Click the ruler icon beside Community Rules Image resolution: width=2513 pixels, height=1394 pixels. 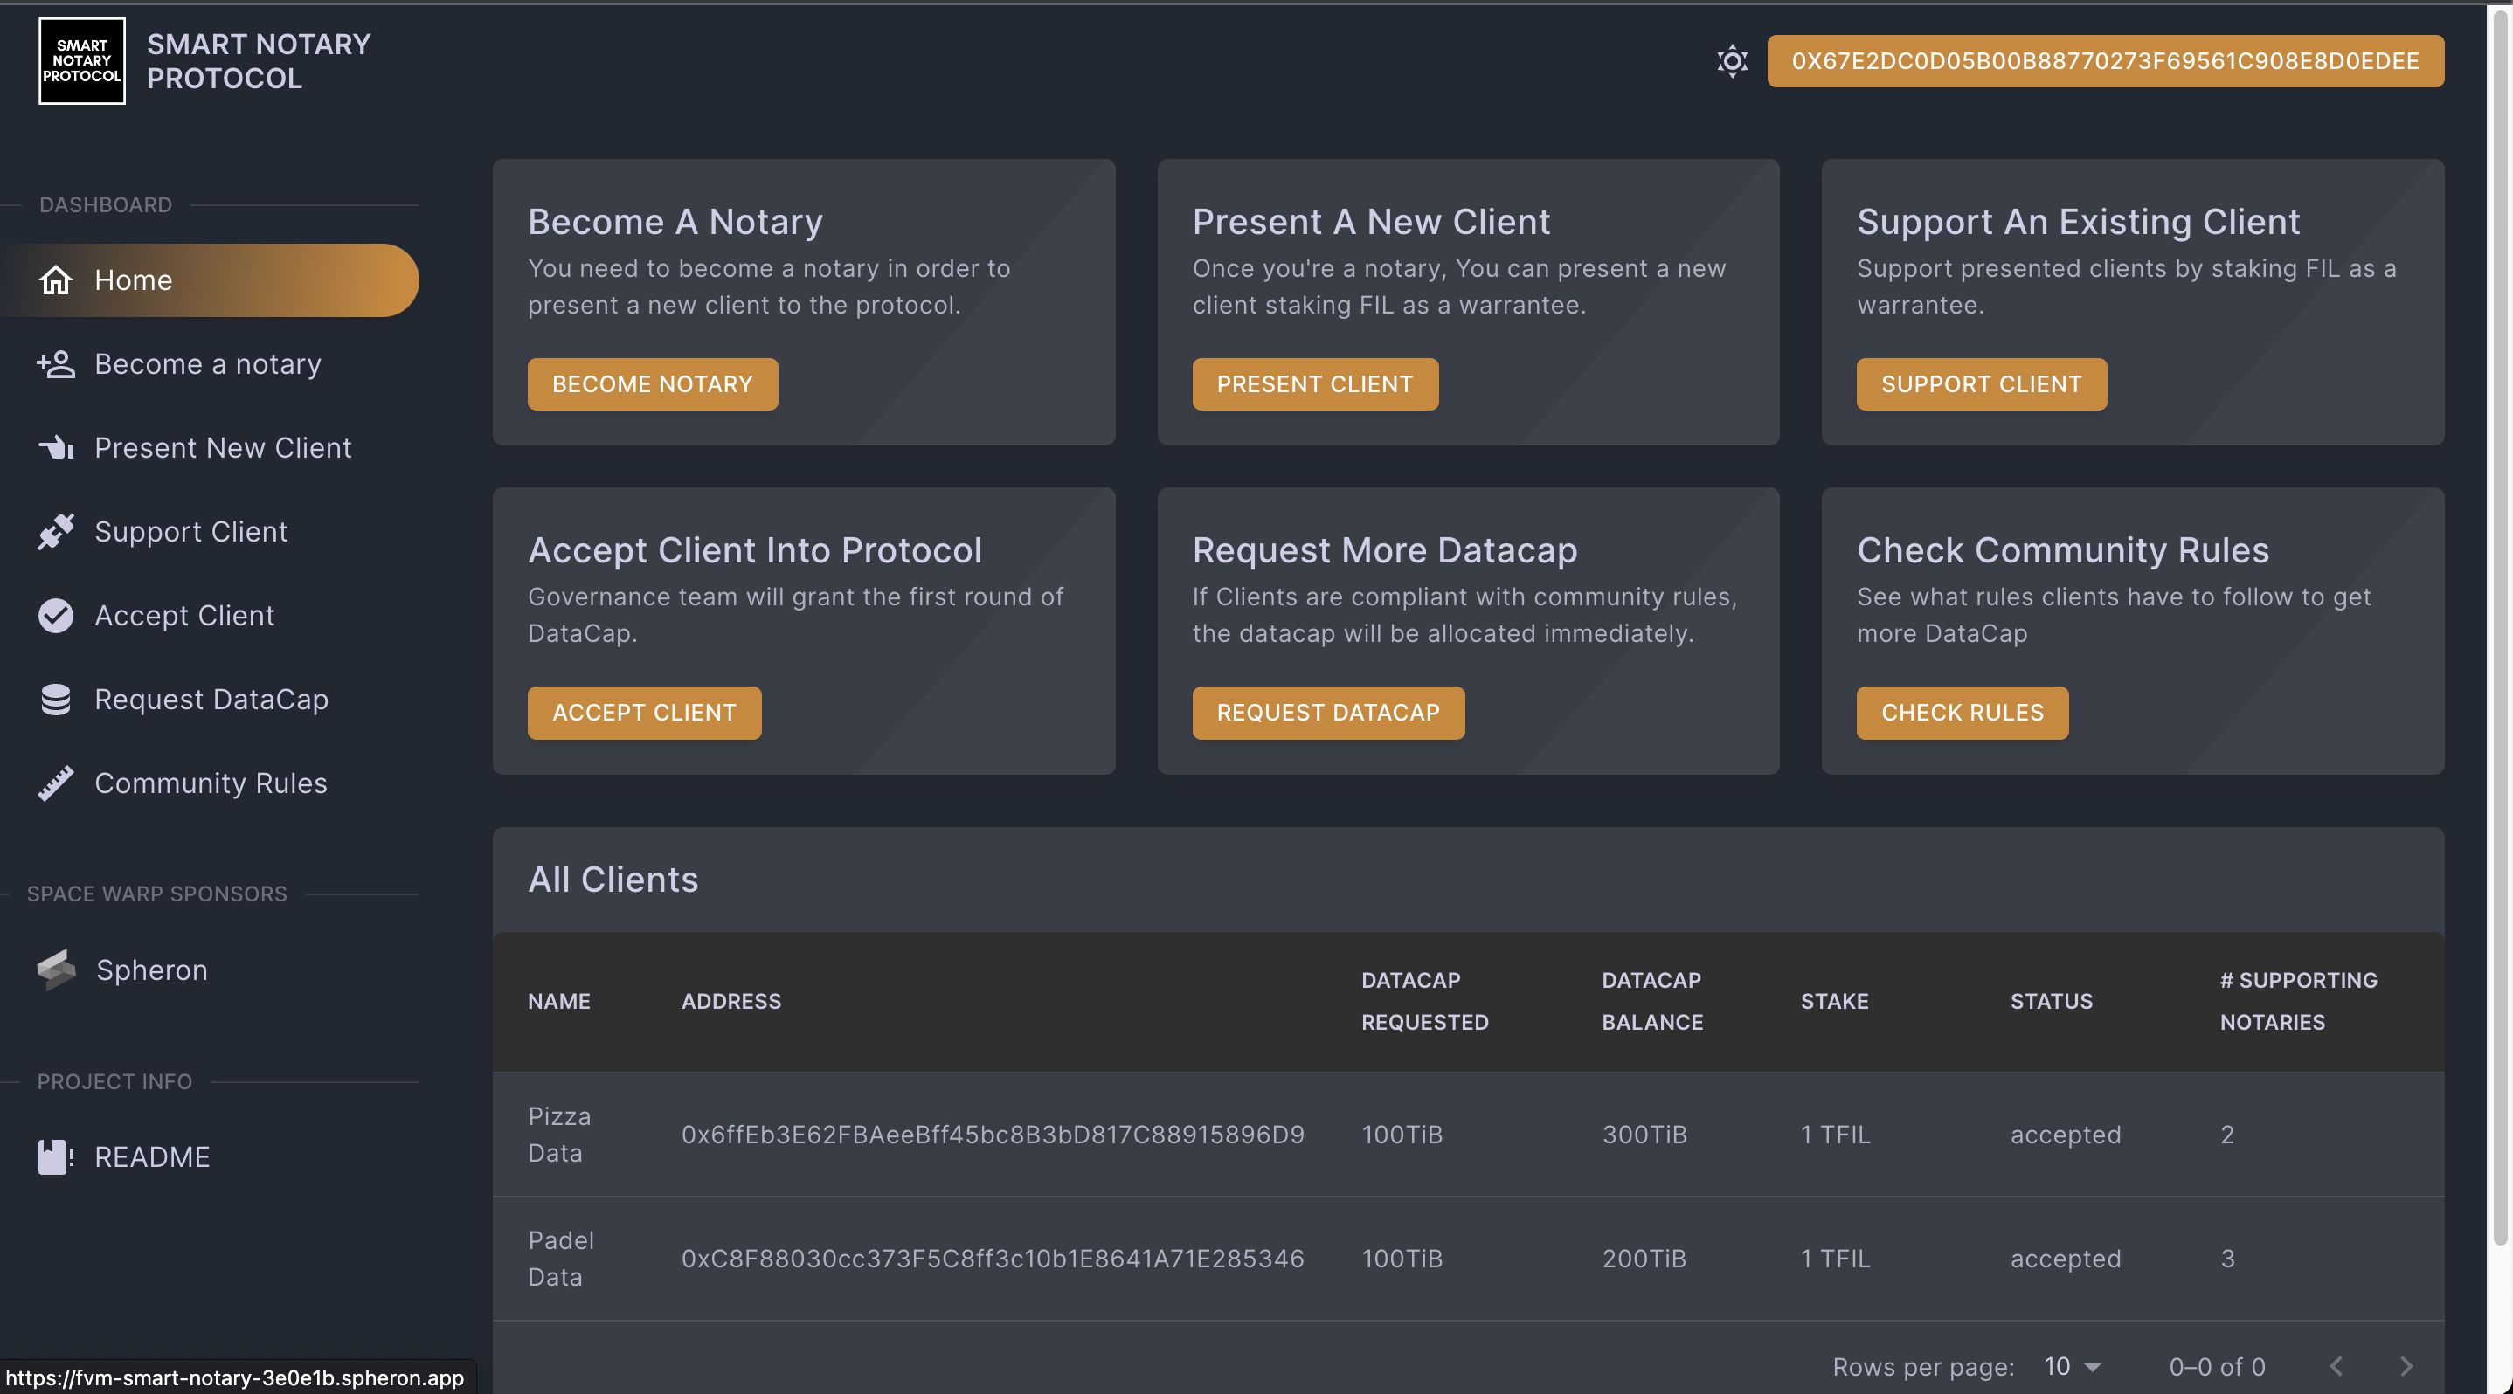(56, 783)
